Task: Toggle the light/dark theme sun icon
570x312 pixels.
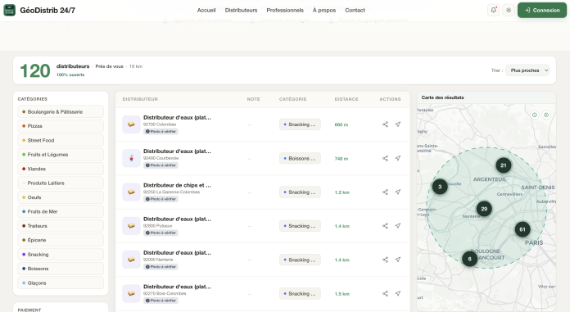Action: pos(509,10)
